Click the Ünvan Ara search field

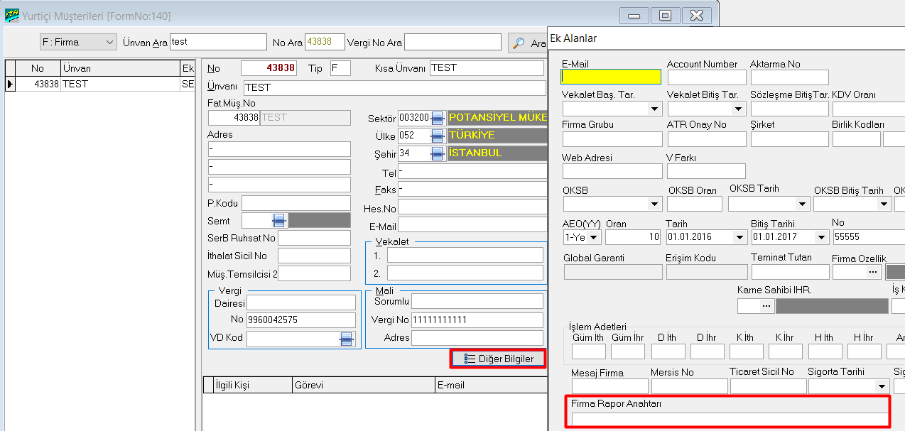coord(218,43)
